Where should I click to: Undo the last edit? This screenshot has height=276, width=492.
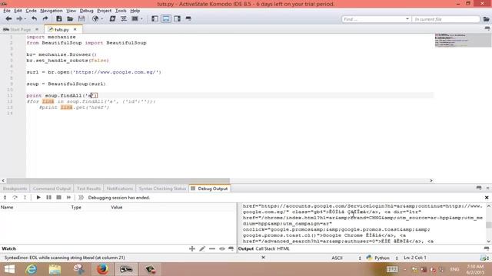click(x=34, y=18)
